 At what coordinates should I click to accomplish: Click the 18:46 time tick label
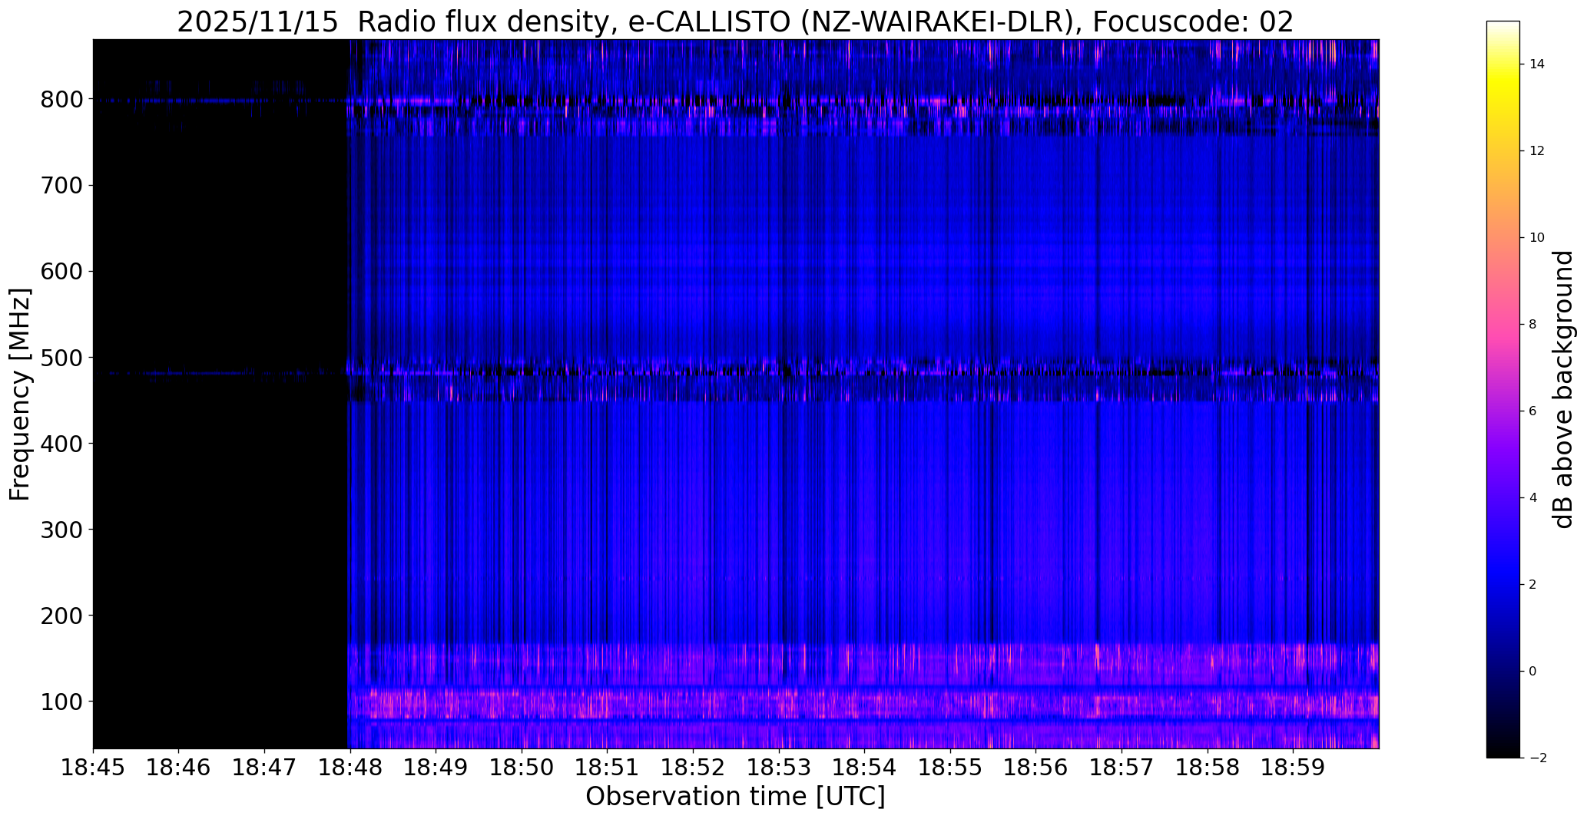click(179, 768)
